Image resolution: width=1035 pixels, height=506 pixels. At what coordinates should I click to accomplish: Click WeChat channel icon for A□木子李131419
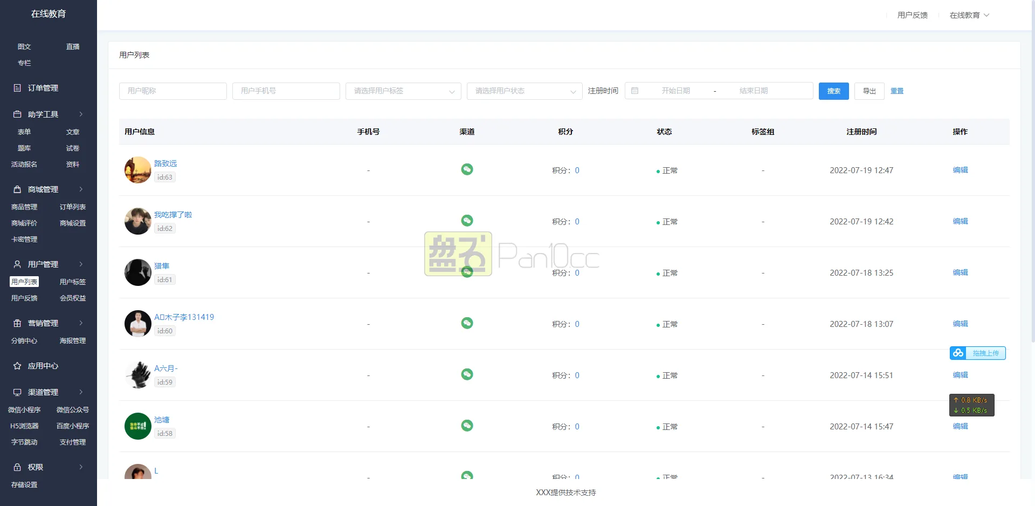tap(467, 323)
